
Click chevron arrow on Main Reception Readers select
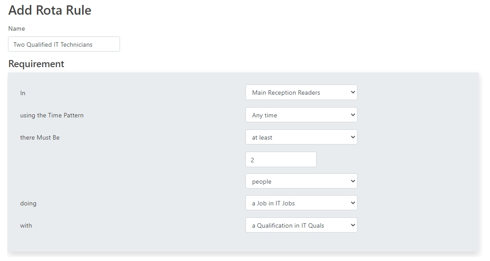click(x=353, y=92)
